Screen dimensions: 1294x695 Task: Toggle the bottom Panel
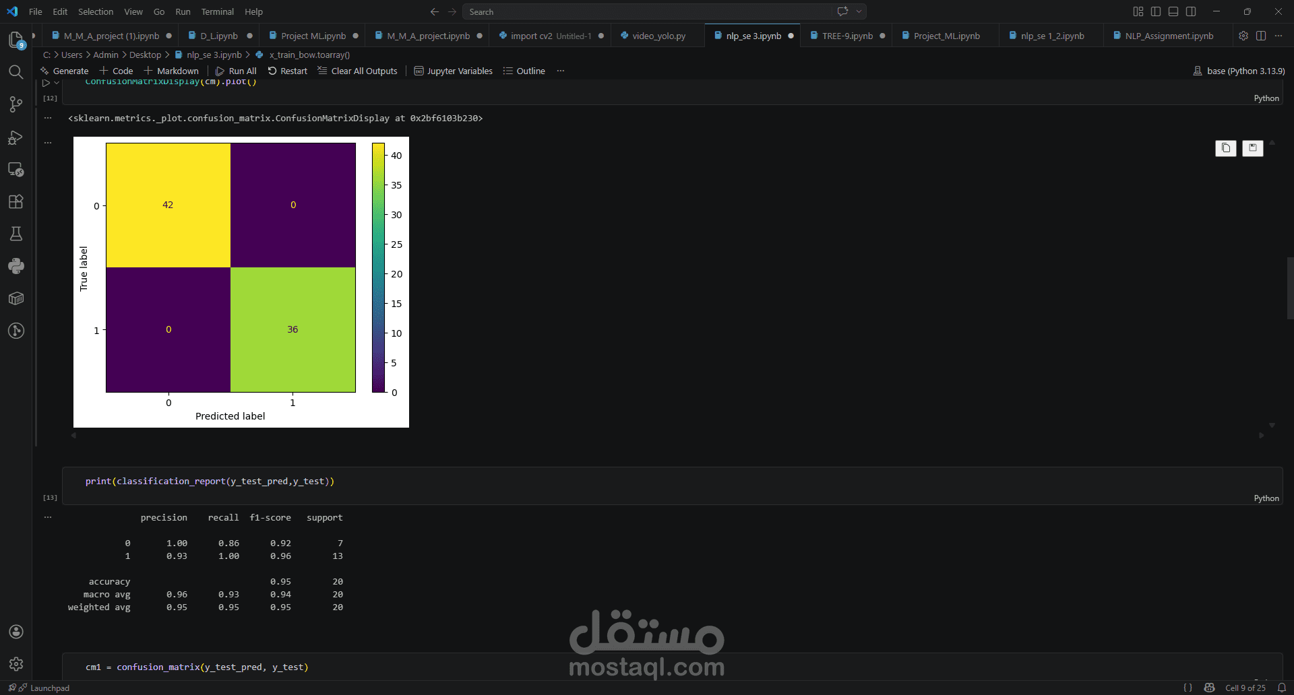(1173, 11)
